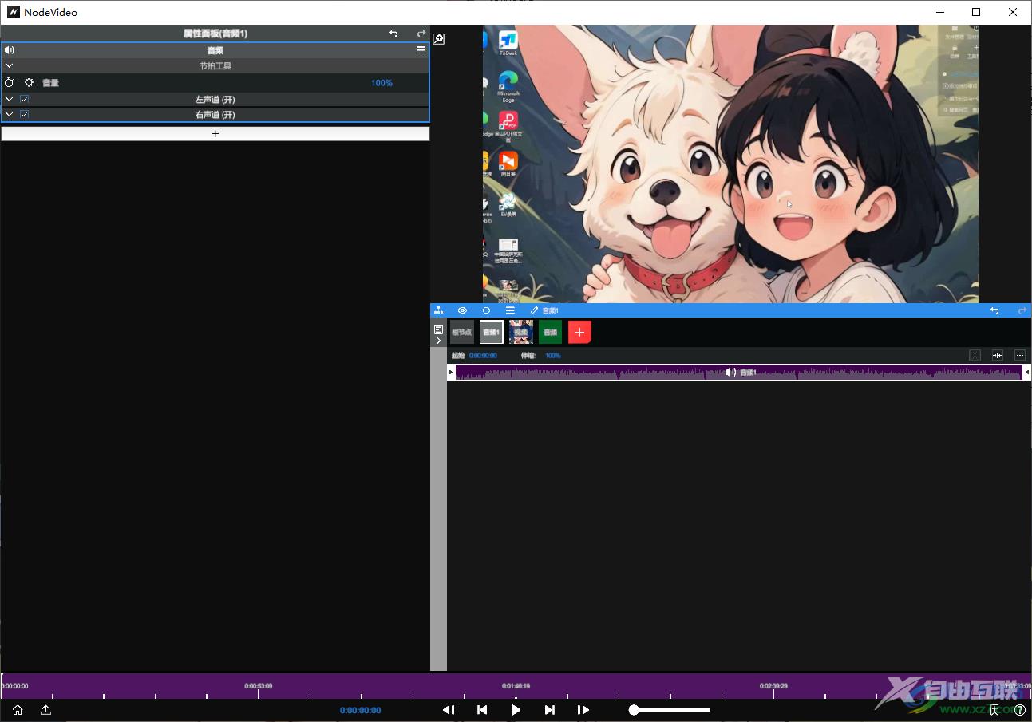Step forward one frame
Viewport: 1032px width, 722px height.
pos(583,710)
